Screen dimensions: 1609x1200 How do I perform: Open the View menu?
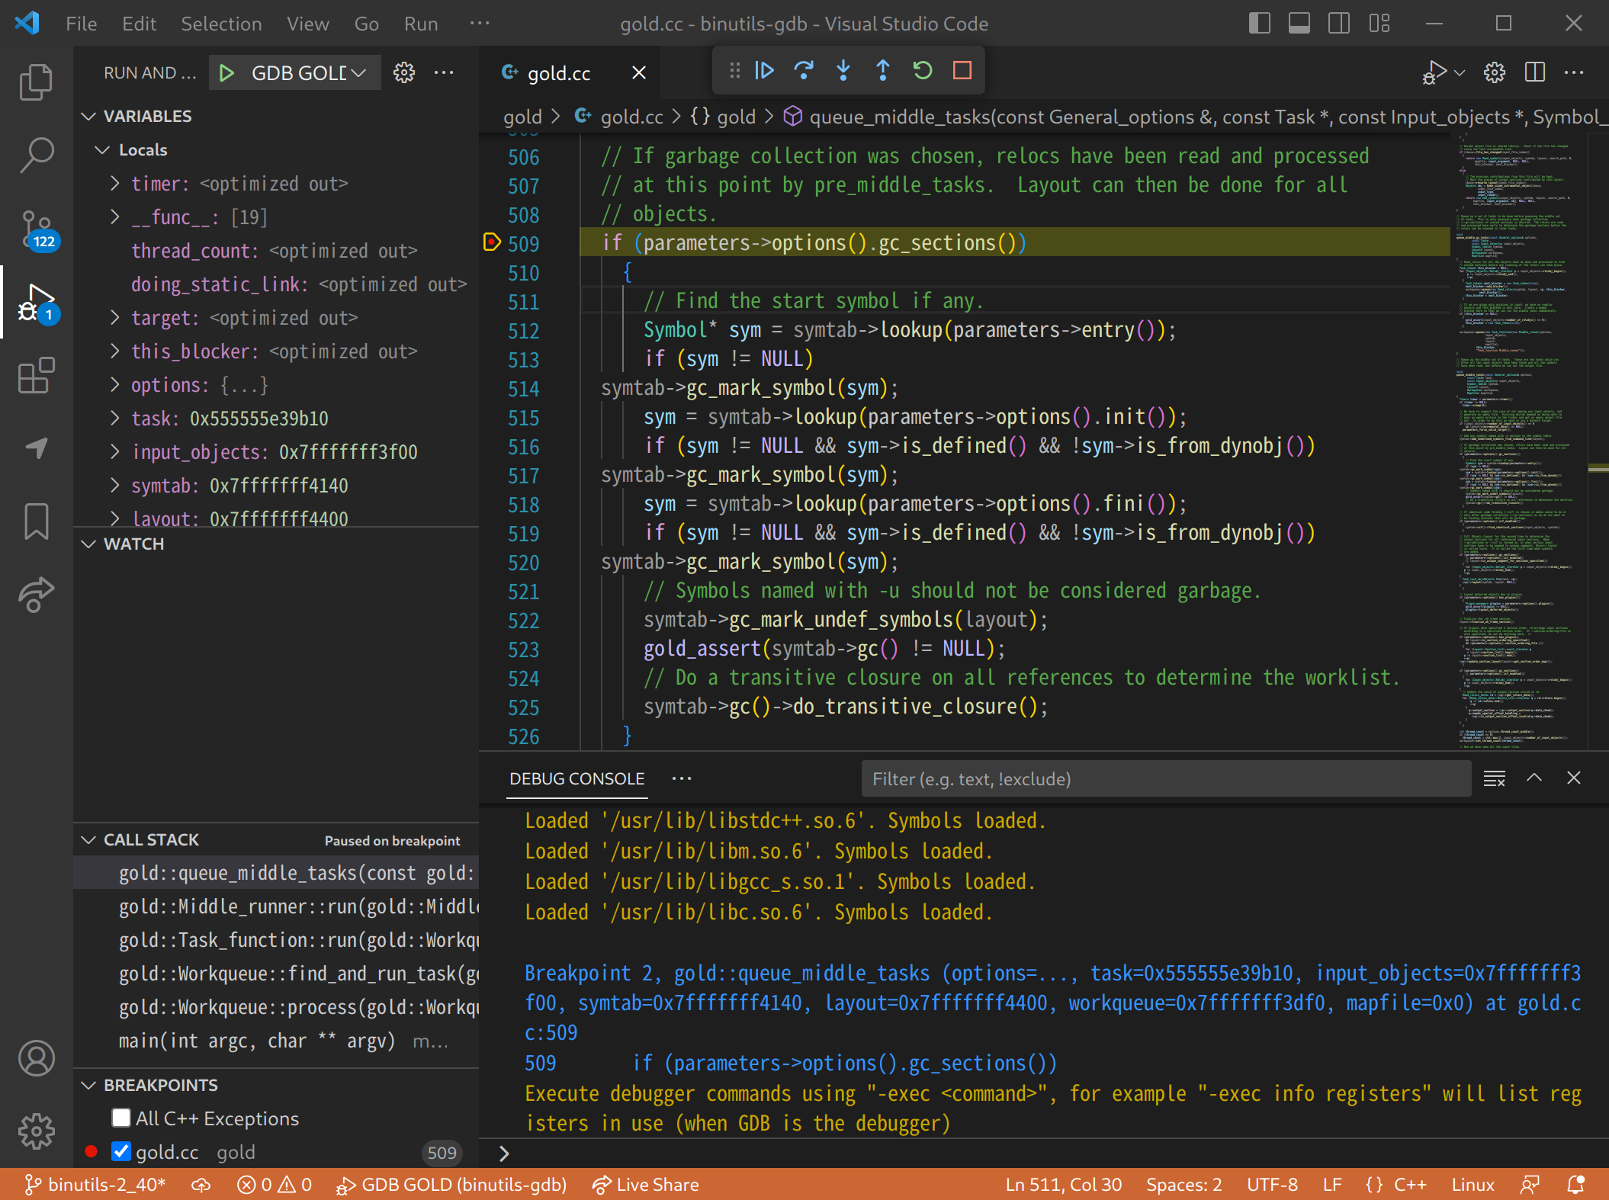click(308, 24)
